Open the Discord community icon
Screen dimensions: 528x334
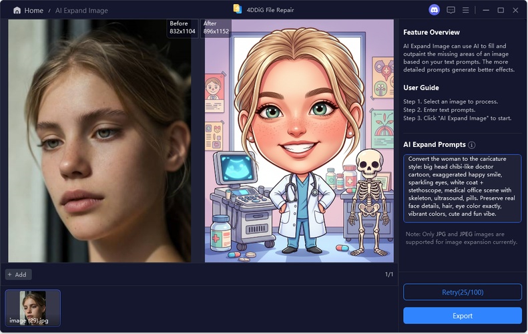pyautogui.click(x=434, y=10)
